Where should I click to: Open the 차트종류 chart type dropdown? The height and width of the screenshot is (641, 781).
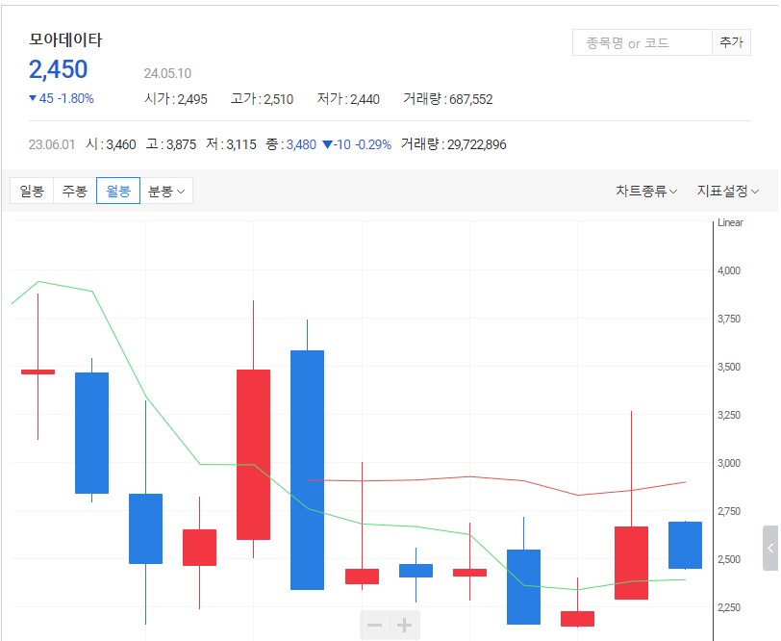[646, 191]
